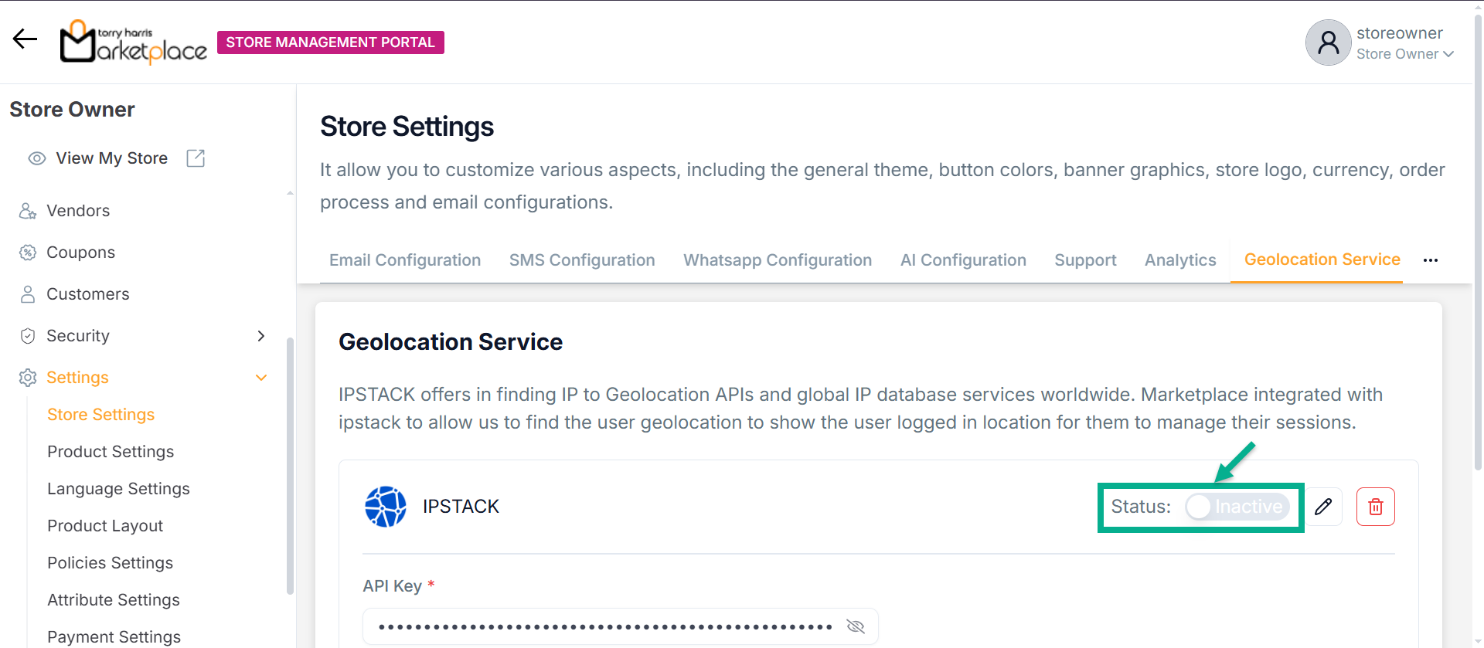Click the back arrow icon

coord(25,39)
